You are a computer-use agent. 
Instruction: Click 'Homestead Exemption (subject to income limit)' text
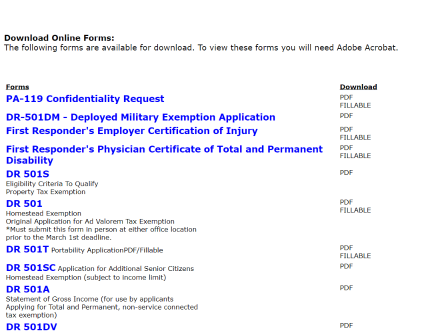[86, 277]
